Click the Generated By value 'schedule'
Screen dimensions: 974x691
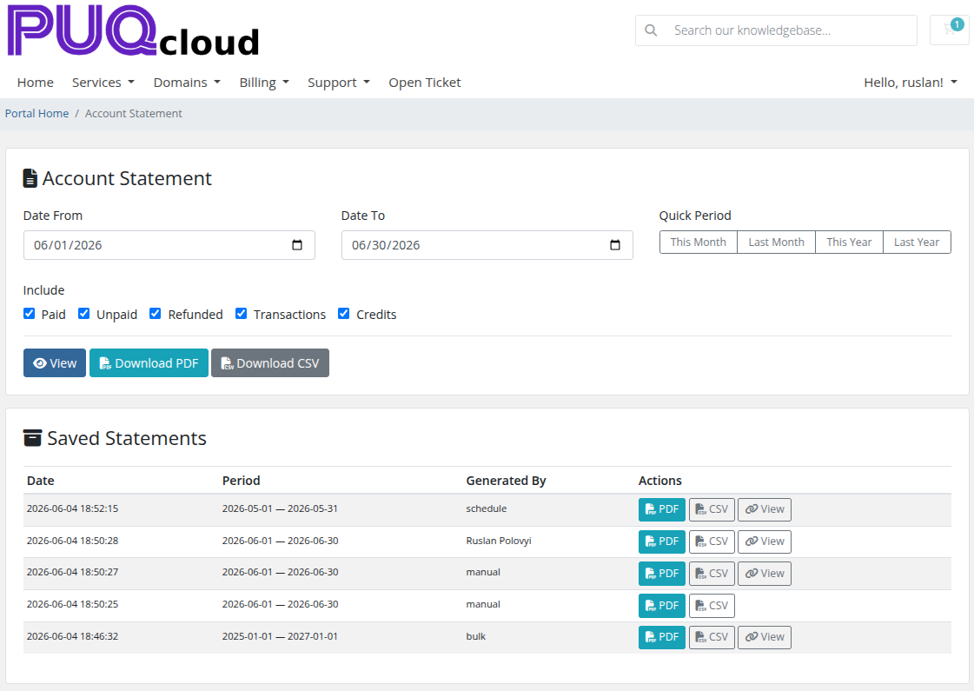tap(487, 508)
